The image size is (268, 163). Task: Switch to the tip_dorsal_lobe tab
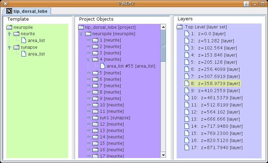(27, 11)
